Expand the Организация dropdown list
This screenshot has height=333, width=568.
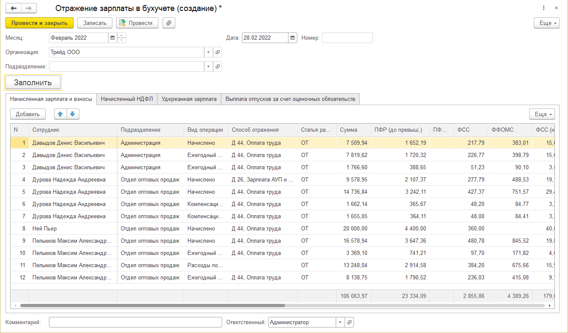[x=209, y=52]
